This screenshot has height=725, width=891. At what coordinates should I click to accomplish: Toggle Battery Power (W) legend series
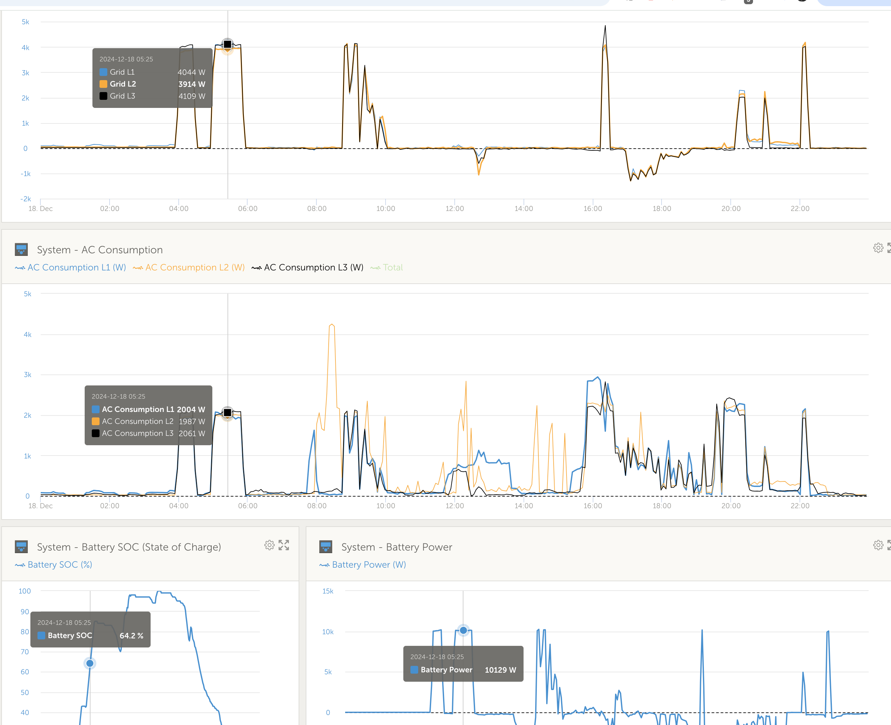tap(363, 565)
